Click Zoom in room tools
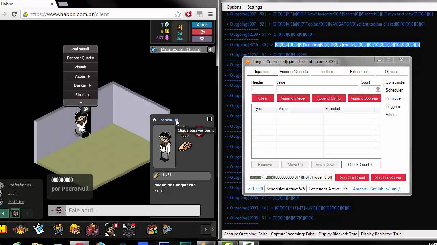Screen dimensions: 437x245 click(x=13, y=193)
